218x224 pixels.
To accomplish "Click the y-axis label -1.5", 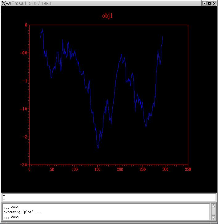I will point(23,109).
